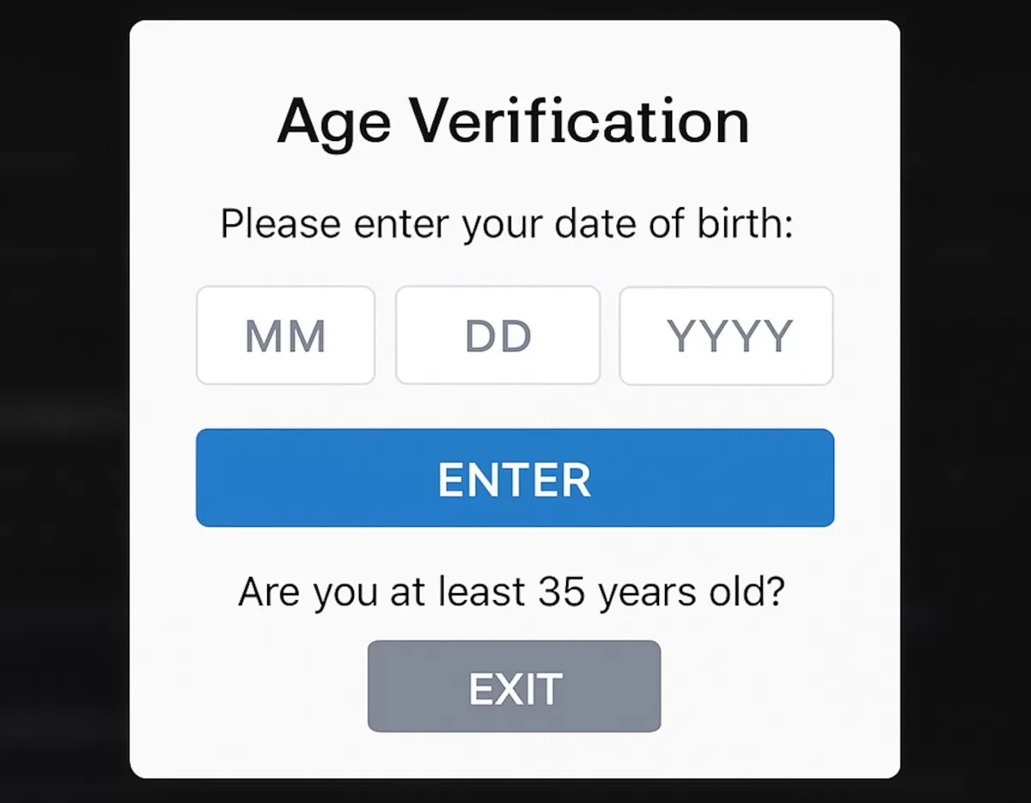Click the YYYY placeholder text

tap(729, 337)
